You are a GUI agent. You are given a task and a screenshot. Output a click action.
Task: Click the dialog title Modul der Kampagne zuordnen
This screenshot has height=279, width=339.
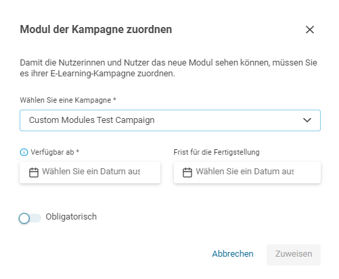tap(96, 30)
